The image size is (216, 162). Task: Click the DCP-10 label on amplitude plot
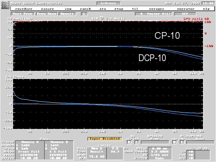coord(152,58)
